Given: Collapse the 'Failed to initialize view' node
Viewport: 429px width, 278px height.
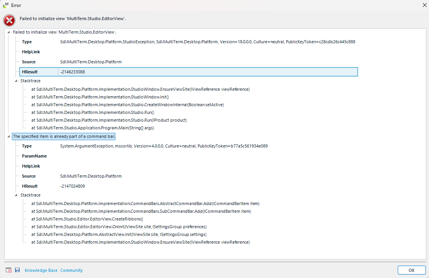Looking at the screenshot, I should [8, 32].
